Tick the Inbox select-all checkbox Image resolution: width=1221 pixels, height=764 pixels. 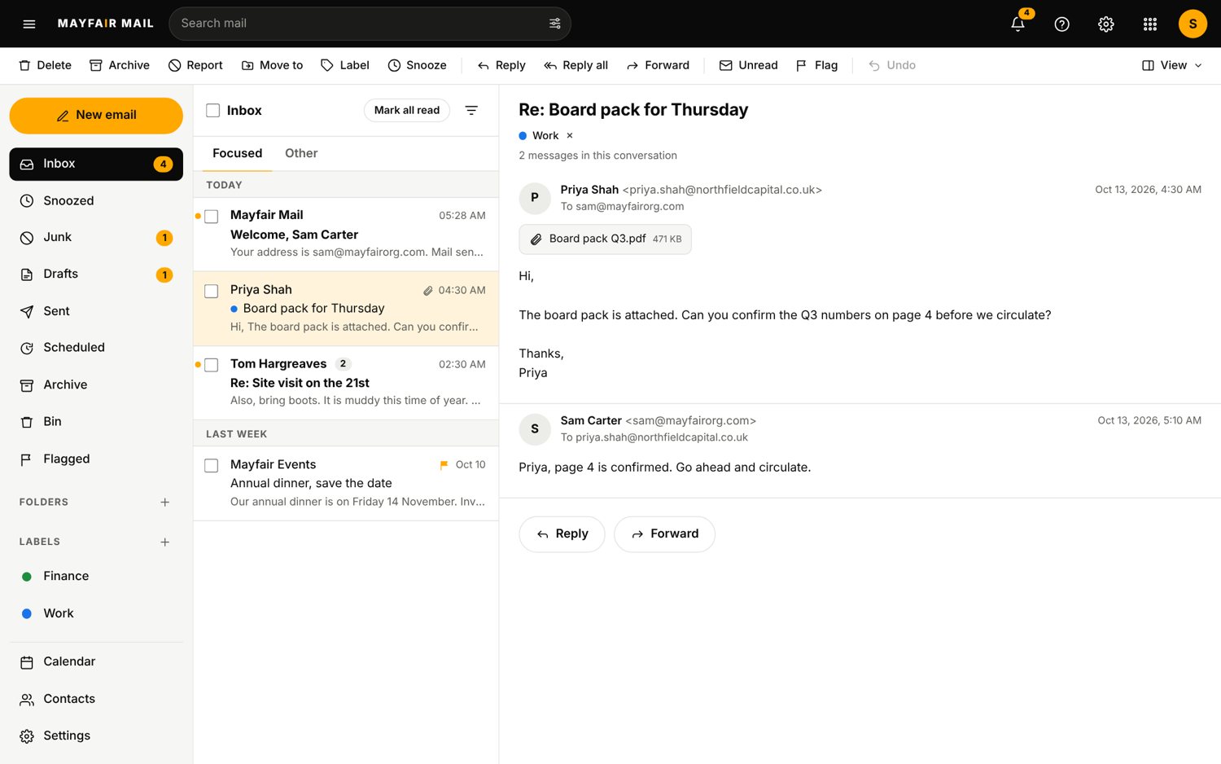point(213,110)
